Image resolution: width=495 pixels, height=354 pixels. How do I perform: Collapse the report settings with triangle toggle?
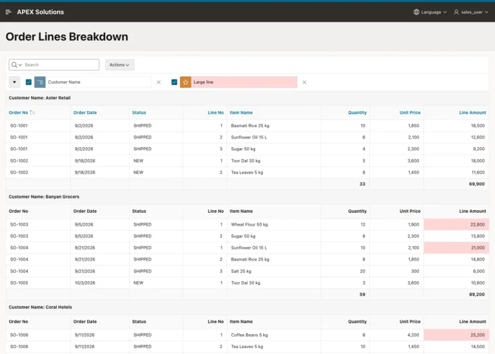[14, 82]
